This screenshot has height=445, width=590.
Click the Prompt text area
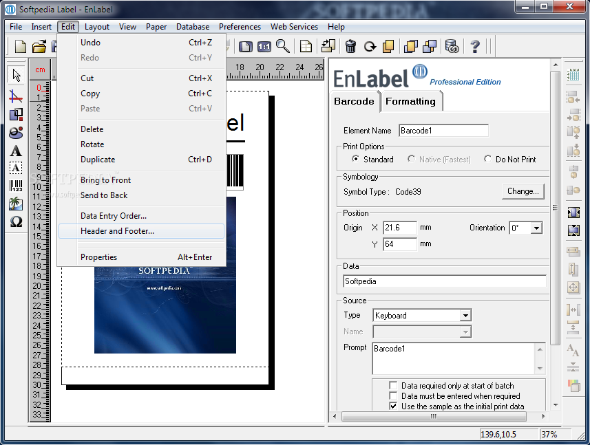454,358
